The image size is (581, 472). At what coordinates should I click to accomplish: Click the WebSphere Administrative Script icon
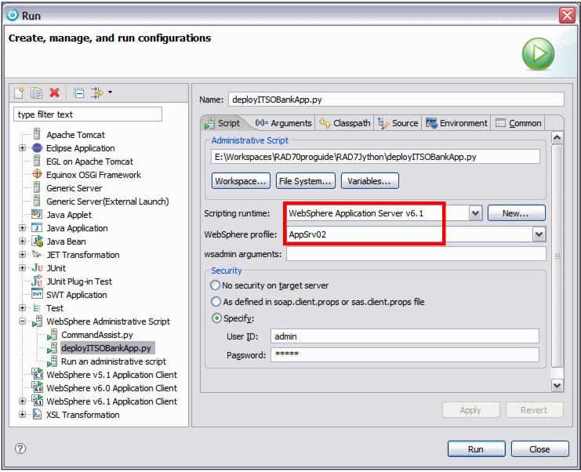coord(37,321)
